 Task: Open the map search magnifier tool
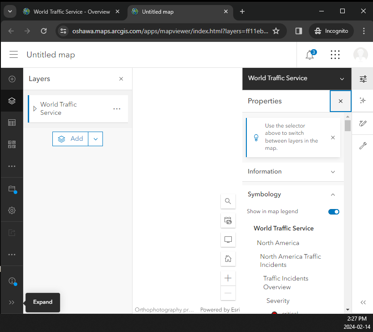tap(228, 201)
